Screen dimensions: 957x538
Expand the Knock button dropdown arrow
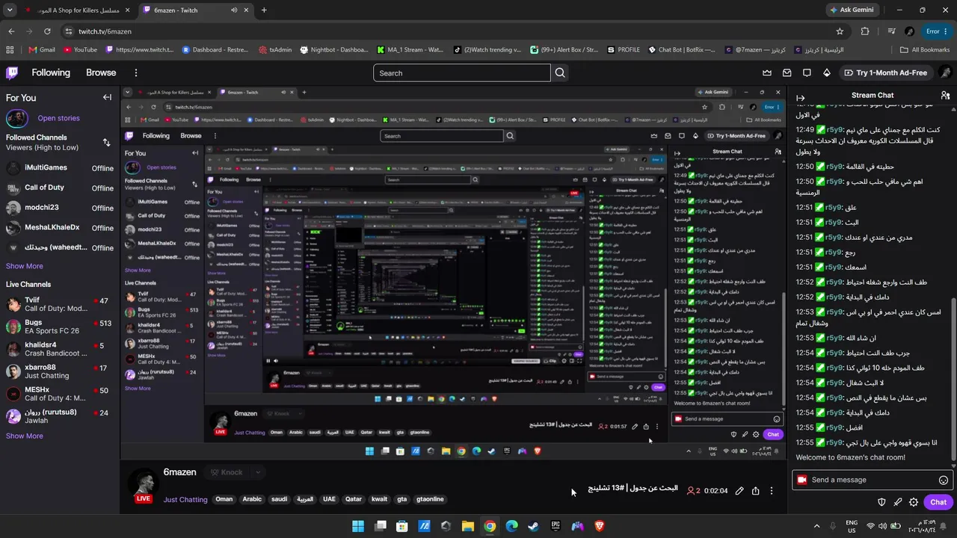[x=258, y=472]
